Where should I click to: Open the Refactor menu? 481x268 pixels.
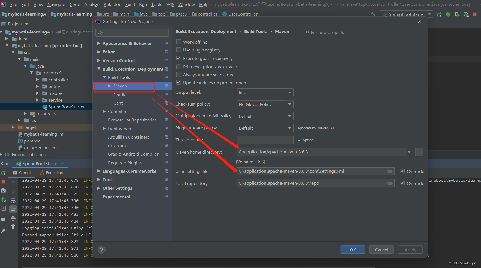click(x=112, y=4)
